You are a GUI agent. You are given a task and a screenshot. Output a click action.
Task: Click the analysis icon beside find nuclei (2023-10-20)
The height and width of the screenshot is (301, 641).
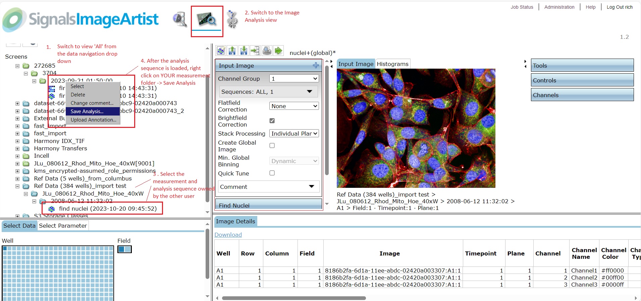pos(51,209)
